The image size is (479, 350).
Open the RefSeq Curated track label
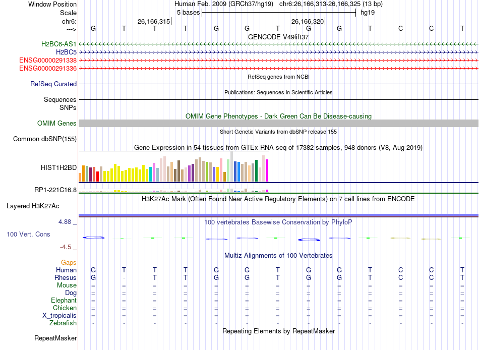(53, 84)
